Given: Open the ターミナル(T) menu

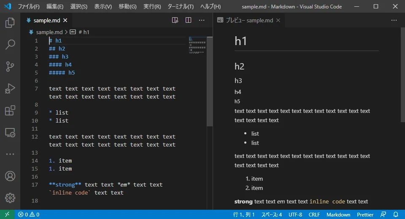Looking at the screenshot, I should (x=181, y=7).
